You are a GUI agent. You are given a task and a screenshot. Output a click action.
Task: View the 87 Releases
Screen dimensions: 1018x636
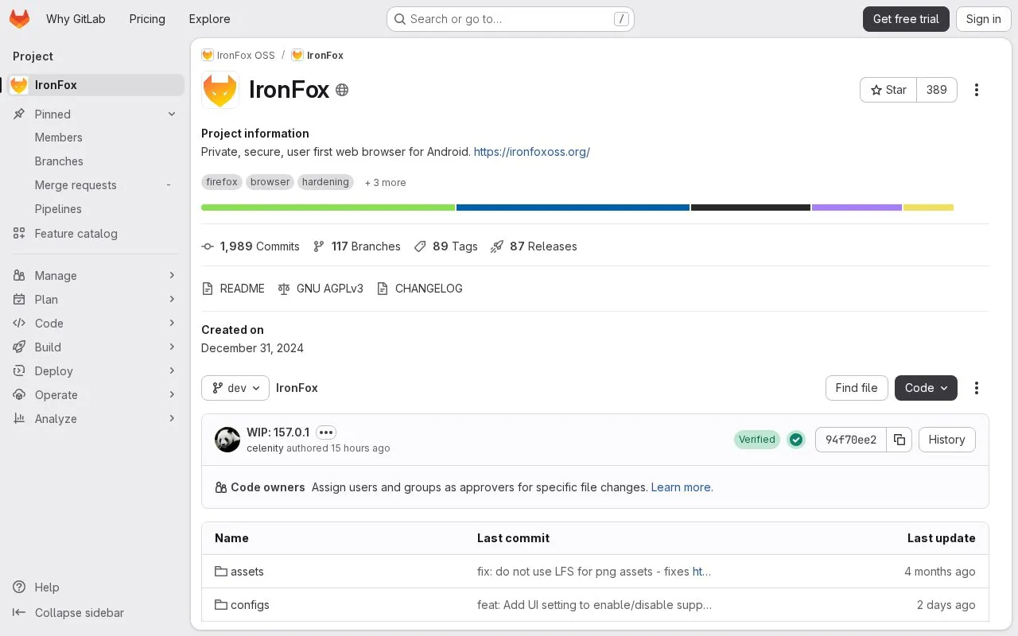pyautogui.click(x=534, y=246)
